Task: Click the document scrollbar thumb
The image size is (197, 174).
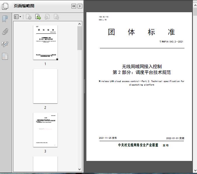Action: [x=195, y=12]
